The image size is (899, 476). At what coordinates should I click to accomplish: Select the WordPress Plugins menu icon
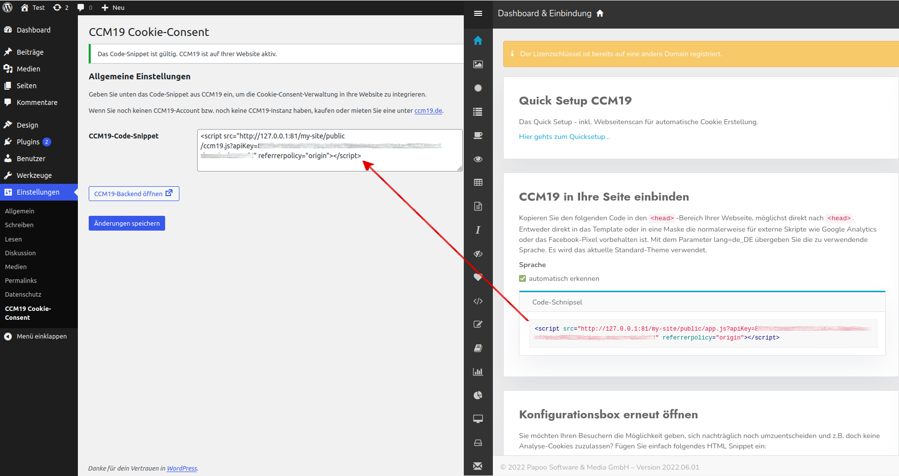click(x=8, y=141)
